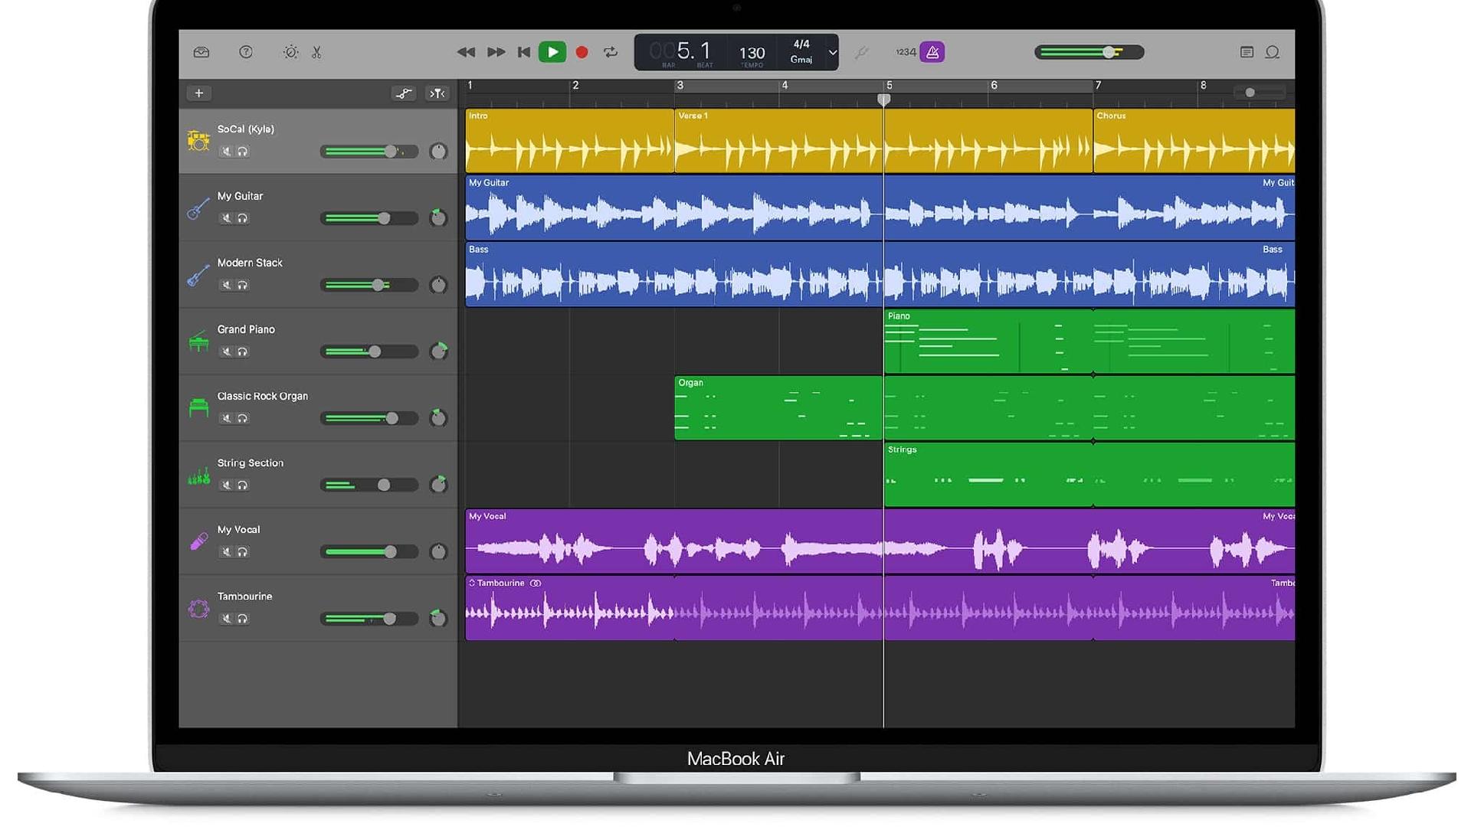
Task: Mute the My Guitar track
Action: click(226, 218)
